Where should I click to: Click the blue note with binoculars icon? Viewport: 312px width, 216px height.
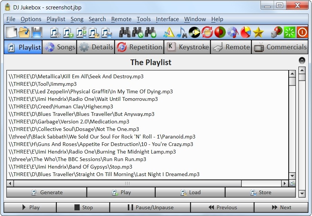(182, 32)
